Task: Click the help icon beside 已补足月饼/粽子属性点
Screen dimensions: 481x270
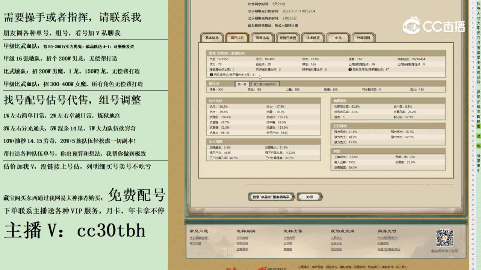Action: 350,69
